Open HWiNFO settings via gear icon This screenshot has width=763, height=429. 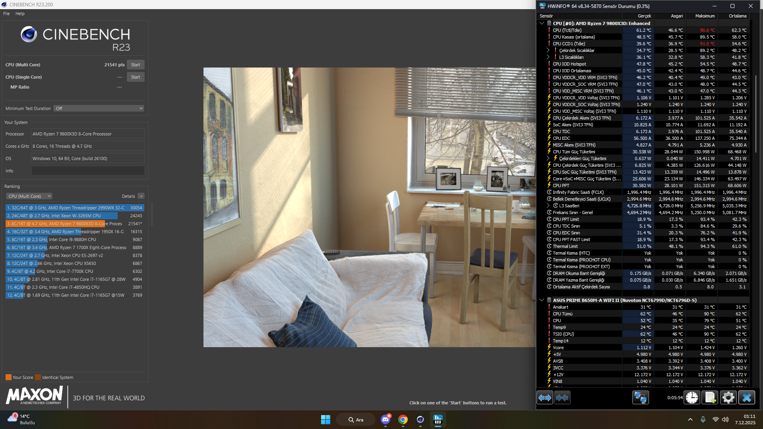click(x=728, y=397)
